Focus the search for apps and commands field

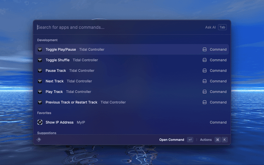115,27
